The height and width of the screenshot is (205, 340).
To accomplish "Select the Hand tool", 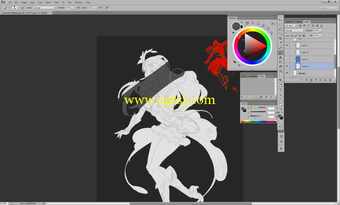I will pyautogui.click(x=280, y=104).
